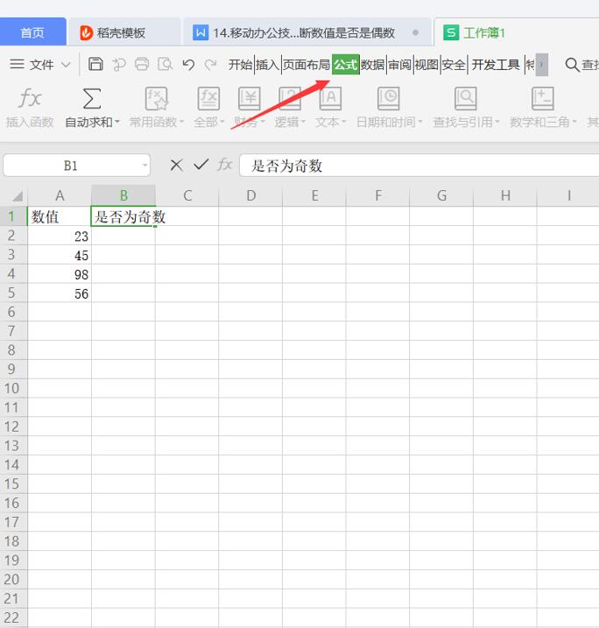
Task: Click the Print icon in quick toolbar
Action: point(142,64)
